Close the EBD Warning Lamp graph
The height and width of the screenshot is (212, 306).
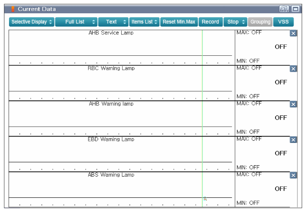coord(293,140)
